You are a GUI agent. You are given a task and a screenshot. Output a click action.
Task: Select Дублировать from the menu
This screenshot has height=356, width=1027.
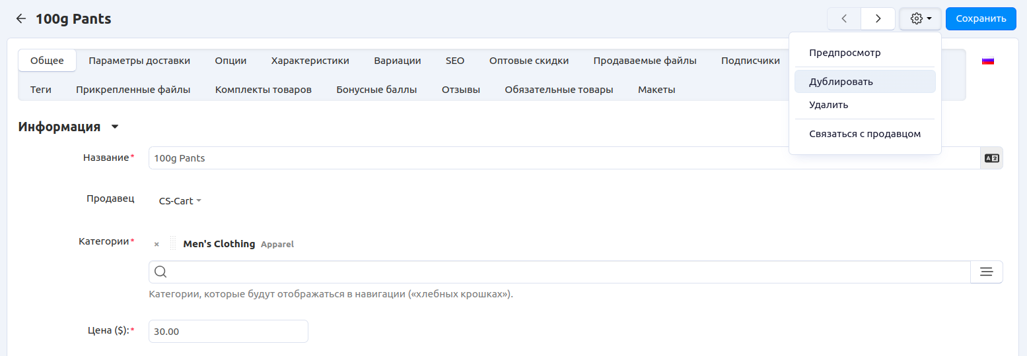(x=841, y=82)
